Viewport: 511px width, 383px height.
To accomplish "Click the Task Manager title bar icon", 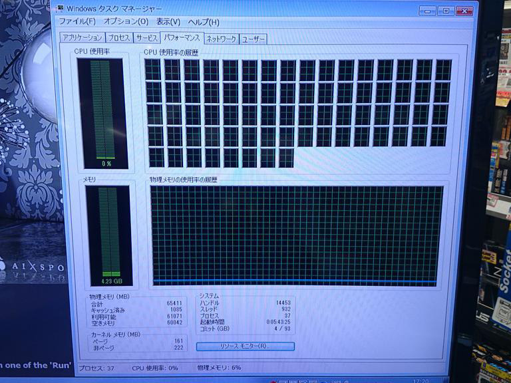I will tap(60, 8).
